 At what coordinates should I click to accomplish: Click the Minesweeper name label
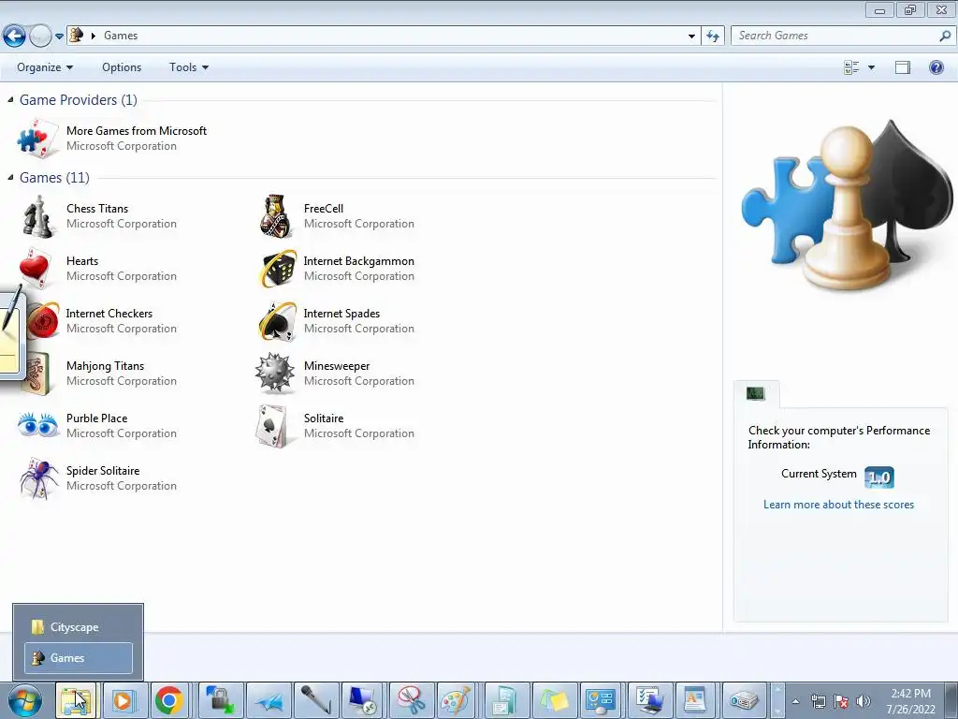tap(337, 366)
